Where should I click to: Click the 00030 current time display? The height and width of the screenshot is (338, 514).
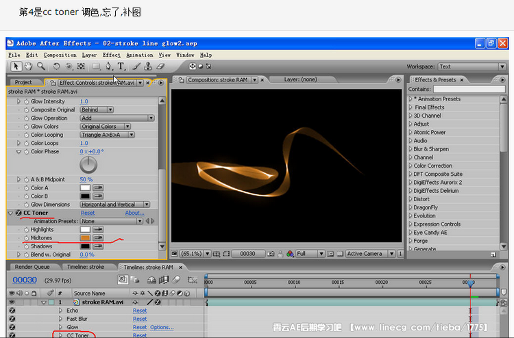pyautogui.click(x=25, y=280)
